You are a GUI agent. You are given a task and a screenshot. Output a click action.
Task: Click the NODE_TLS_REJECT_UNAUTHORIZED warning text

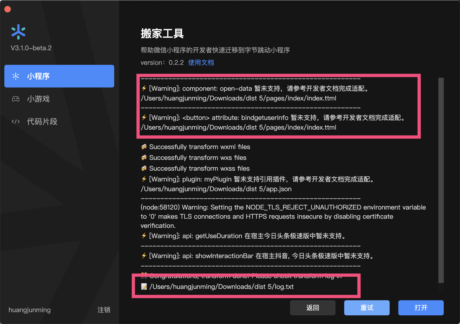click(x=283, y=217)
